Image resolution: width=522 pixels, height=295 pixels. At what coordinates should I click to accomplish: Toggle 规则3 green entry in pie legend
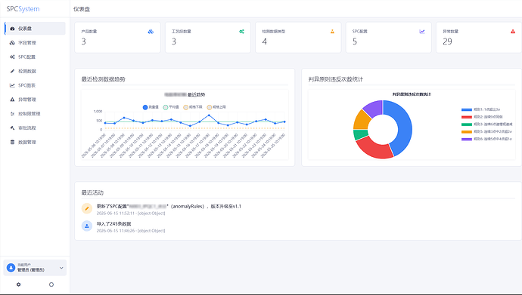click(486, 124)
